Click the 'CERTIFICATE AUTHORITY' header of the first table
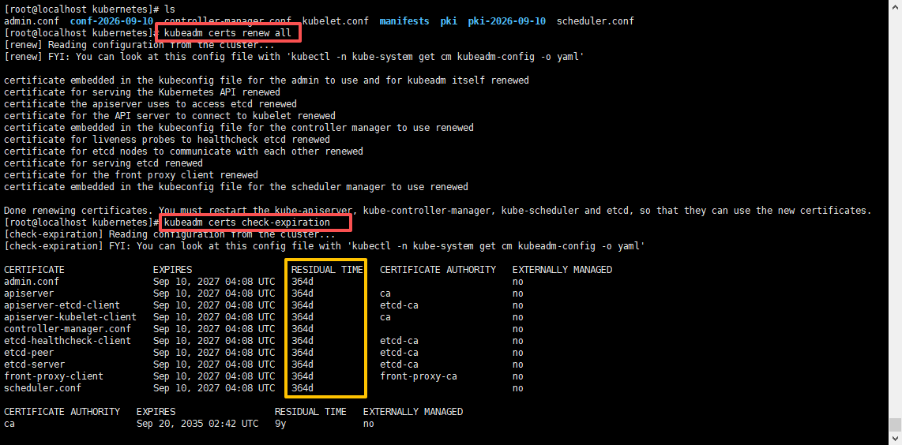The width and height of the screenshot is (902, 445). click(438, 270)
